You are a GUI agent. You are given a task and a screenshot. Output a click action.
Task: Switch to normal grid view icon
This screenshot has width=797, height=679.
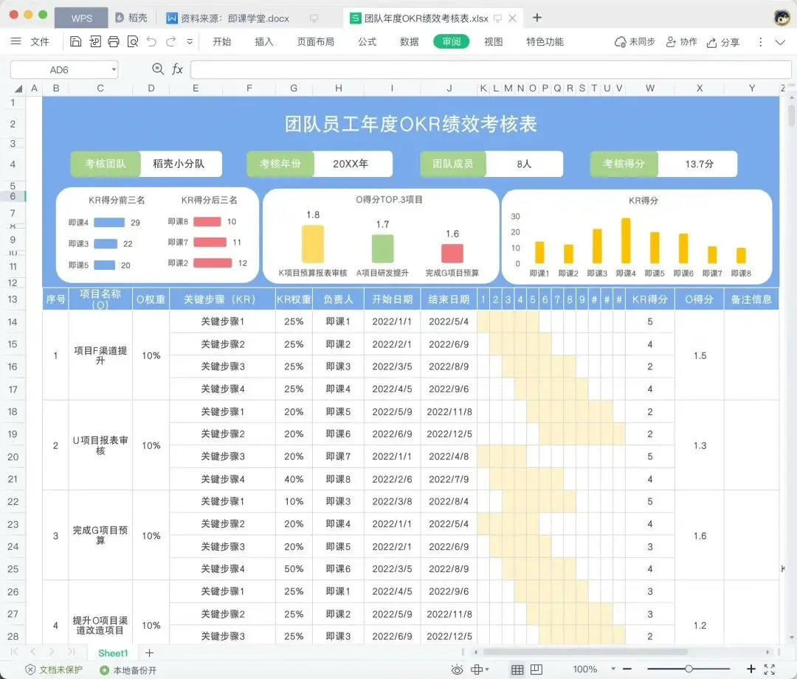point(517,670)
